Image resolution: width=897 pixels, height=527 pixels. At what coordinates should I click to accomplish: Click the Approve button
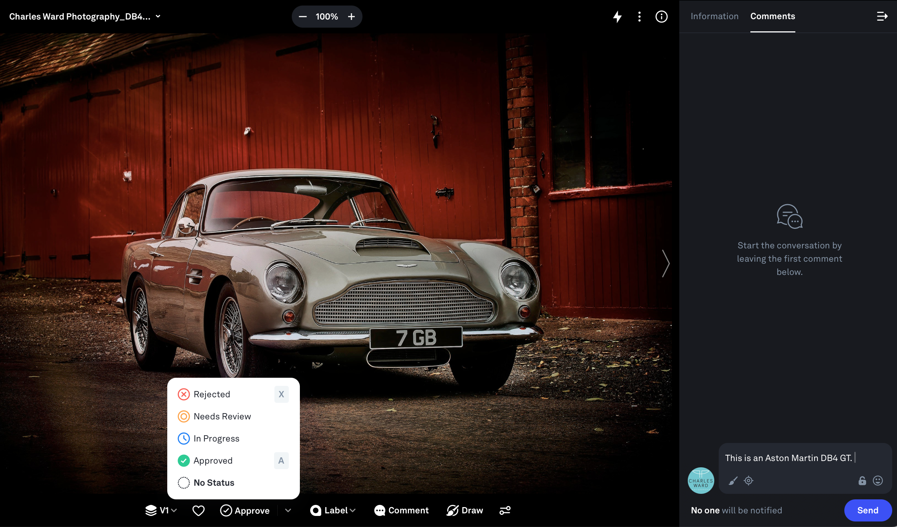245,510
